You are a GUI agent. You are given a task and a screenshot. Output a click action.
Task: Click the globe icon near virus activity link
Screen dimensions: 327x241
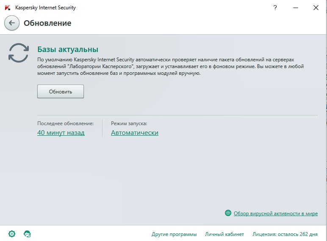[x=228, y=213]
